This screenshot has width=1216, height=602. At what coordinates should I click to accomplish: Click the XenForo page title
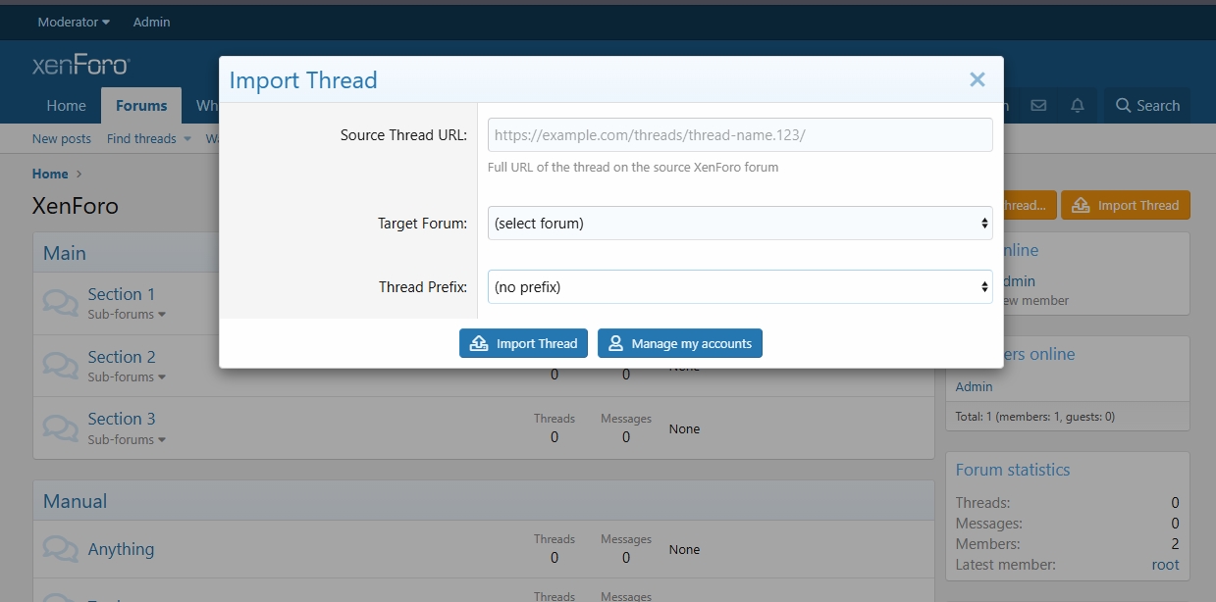(x=76, y=206)
